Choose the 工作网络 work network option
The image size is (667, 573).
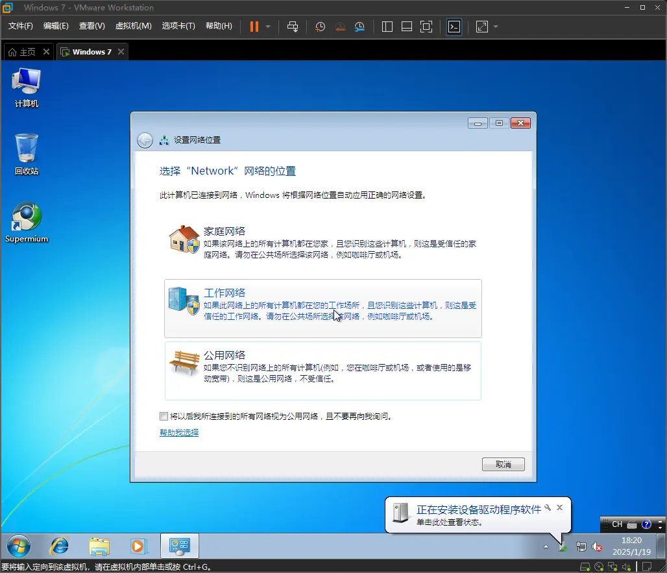pyautogui.click(x=323, y=308)
